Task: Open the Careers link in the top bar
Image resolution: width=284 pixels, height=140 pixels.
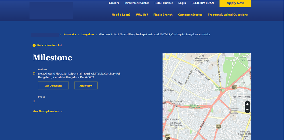Action: (114, 3)
